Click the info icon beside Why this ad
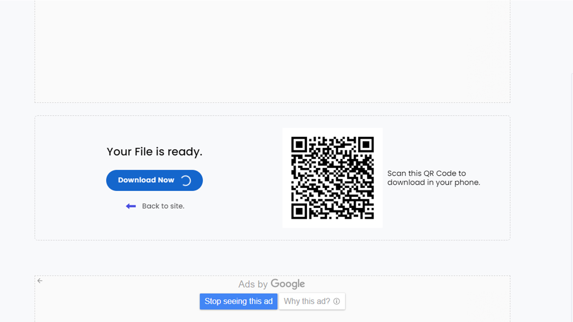 [x=337, y=301]
